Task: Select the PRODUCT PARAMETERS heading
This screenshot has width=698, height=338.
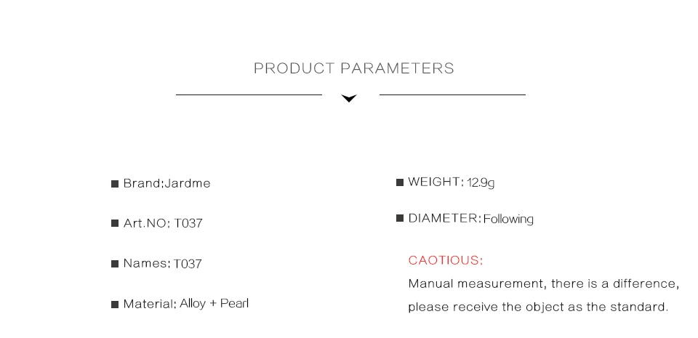Action: (x=354, y=68)
